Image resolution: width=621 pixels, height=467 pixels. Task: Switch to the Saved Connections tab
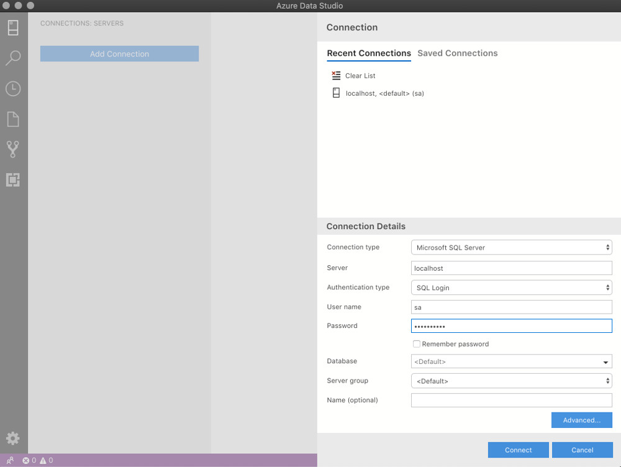458,53
